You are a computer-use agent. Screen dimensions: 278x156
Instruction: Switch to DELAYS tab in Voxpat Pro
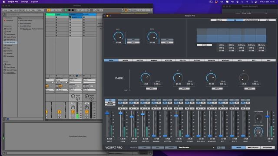click(218, 20)
